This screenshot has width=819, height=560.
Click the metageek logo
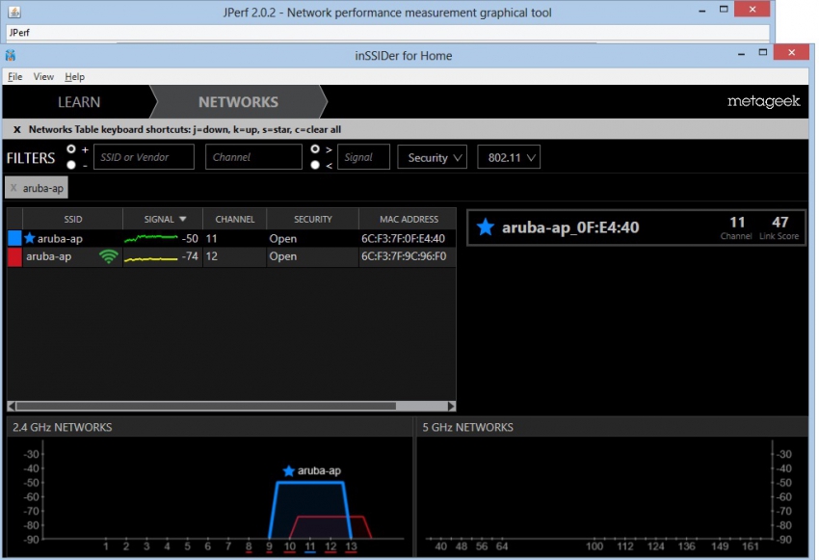pos(763,101)
